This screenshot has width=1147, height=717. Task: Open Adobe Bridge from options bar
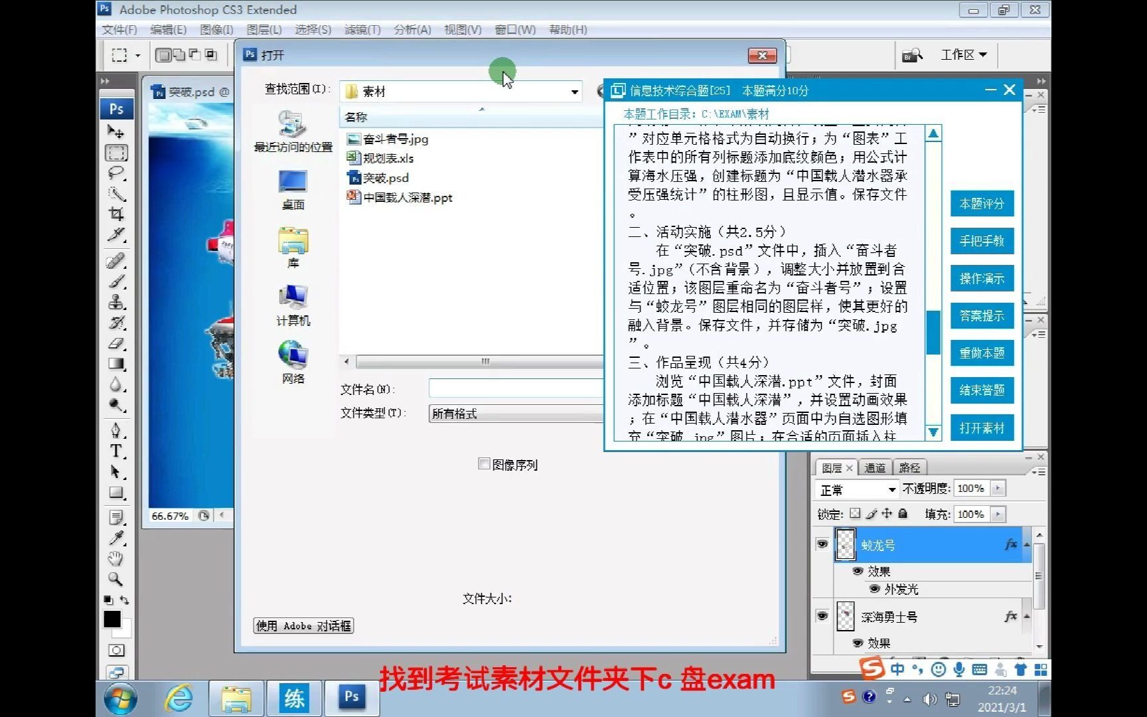point(912,55)
